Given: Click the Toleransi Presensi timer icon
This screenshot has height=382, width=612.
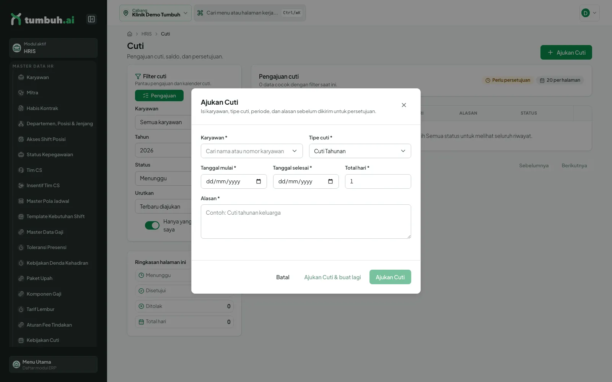Looking at the screenshot, I should point(21,248).
